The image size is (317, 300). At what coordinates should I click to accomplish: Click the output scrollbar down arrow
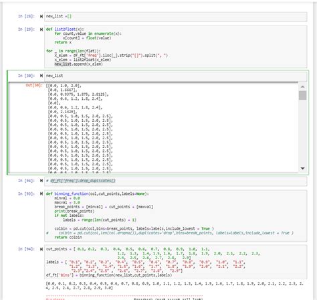pos(302,168)
